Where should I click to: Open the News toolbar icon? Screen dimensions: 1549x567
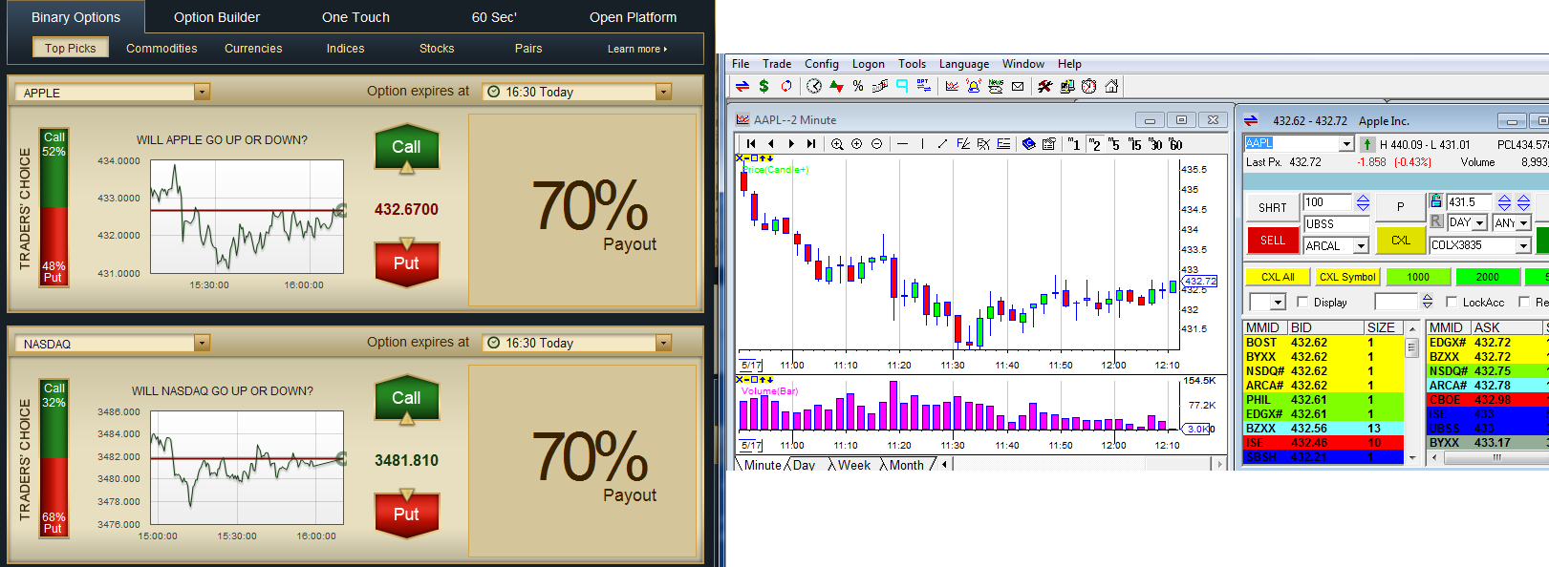pyautogui.click(x=996, y=87)
